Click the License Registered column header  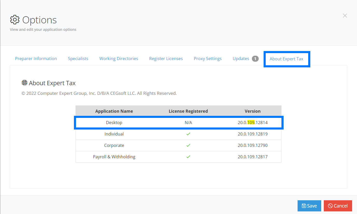tap(188, 111)
